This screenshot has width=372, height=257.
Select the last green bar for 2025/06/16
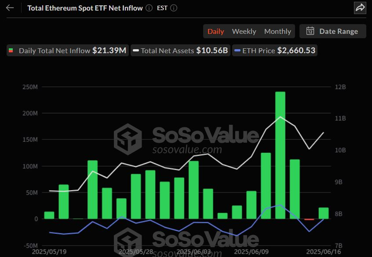pyautogui.click(x=324, y=213)
